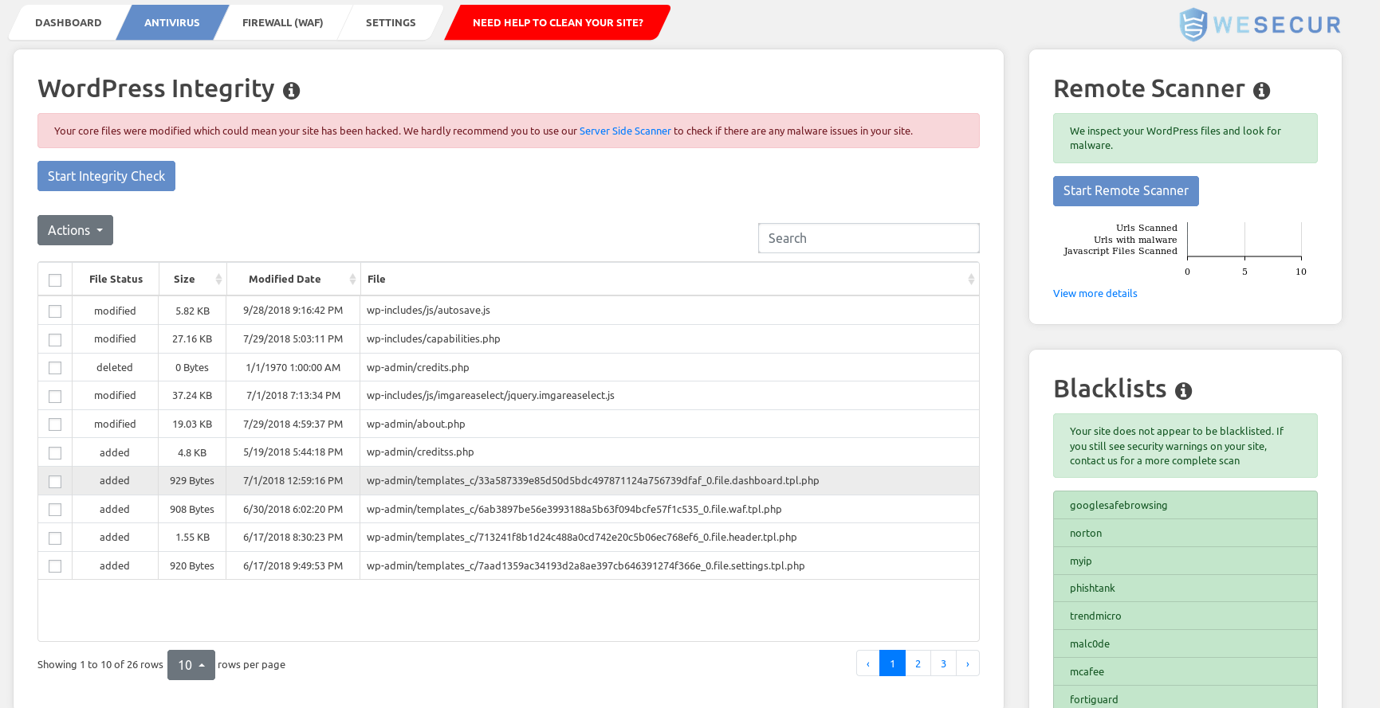The height and width of the screenshot is (708, 1380).
Task: Go to page 3 of results
Action: pos(943,663)
